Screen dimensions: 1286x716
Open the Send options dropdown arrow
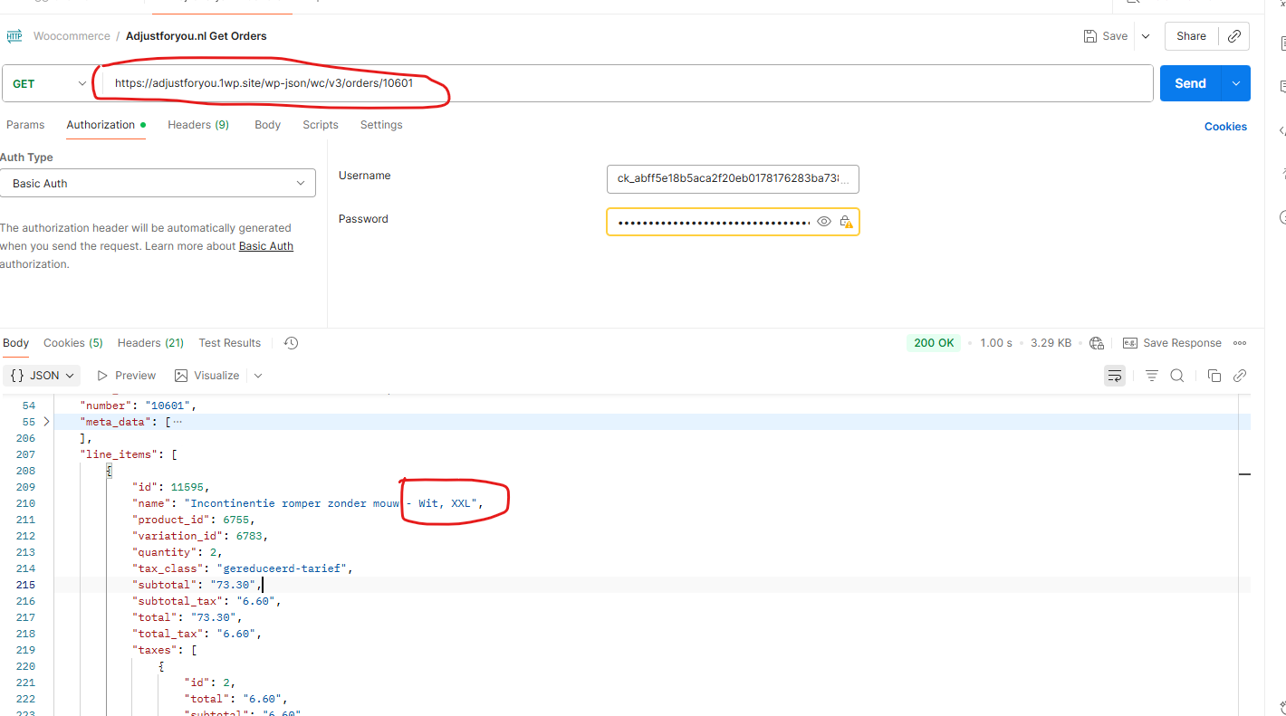point(1236,83)
